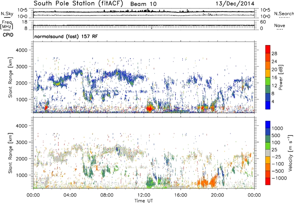Click the "Beam 10" label
Viewport: 294px width, 203px height.
click(143, 4)
